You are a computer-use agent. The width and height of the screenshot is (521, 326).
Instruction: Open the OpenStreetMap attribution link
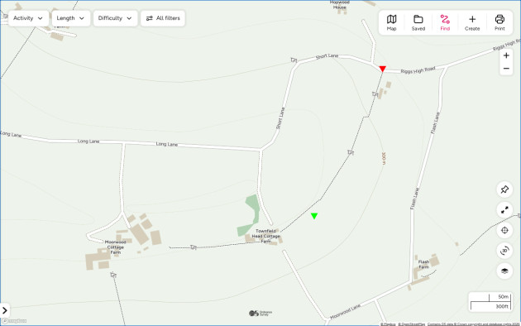pyautogui.click(x=411, y=324)
